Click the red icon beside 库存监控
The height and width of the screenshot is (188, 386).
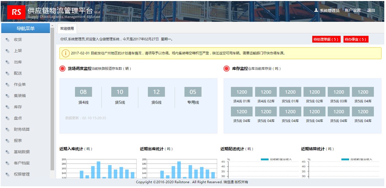click(x=227, y=69)
